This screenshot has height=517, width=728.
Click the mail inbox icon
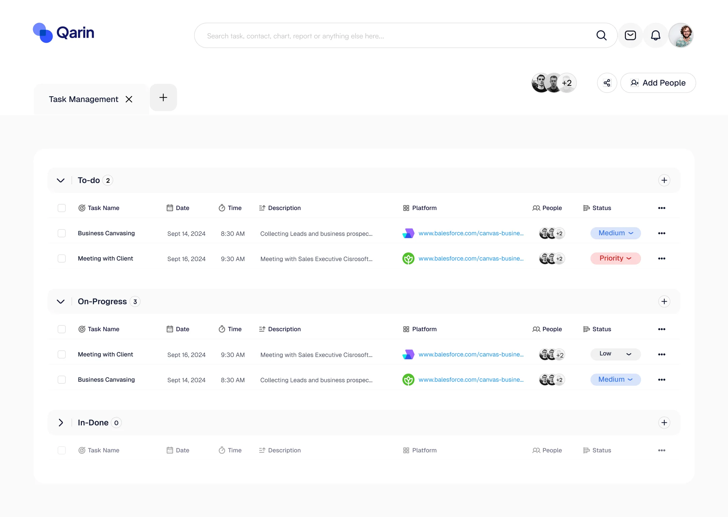click(630, 35)
